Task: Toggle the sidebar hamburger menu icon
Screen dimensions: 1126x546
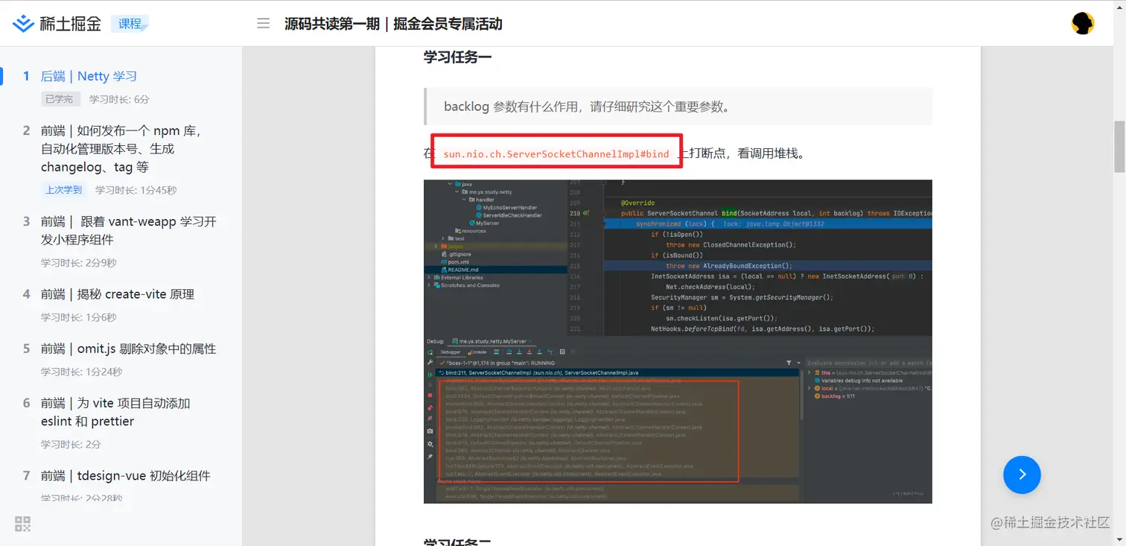Action: click(x=263, y=24)
